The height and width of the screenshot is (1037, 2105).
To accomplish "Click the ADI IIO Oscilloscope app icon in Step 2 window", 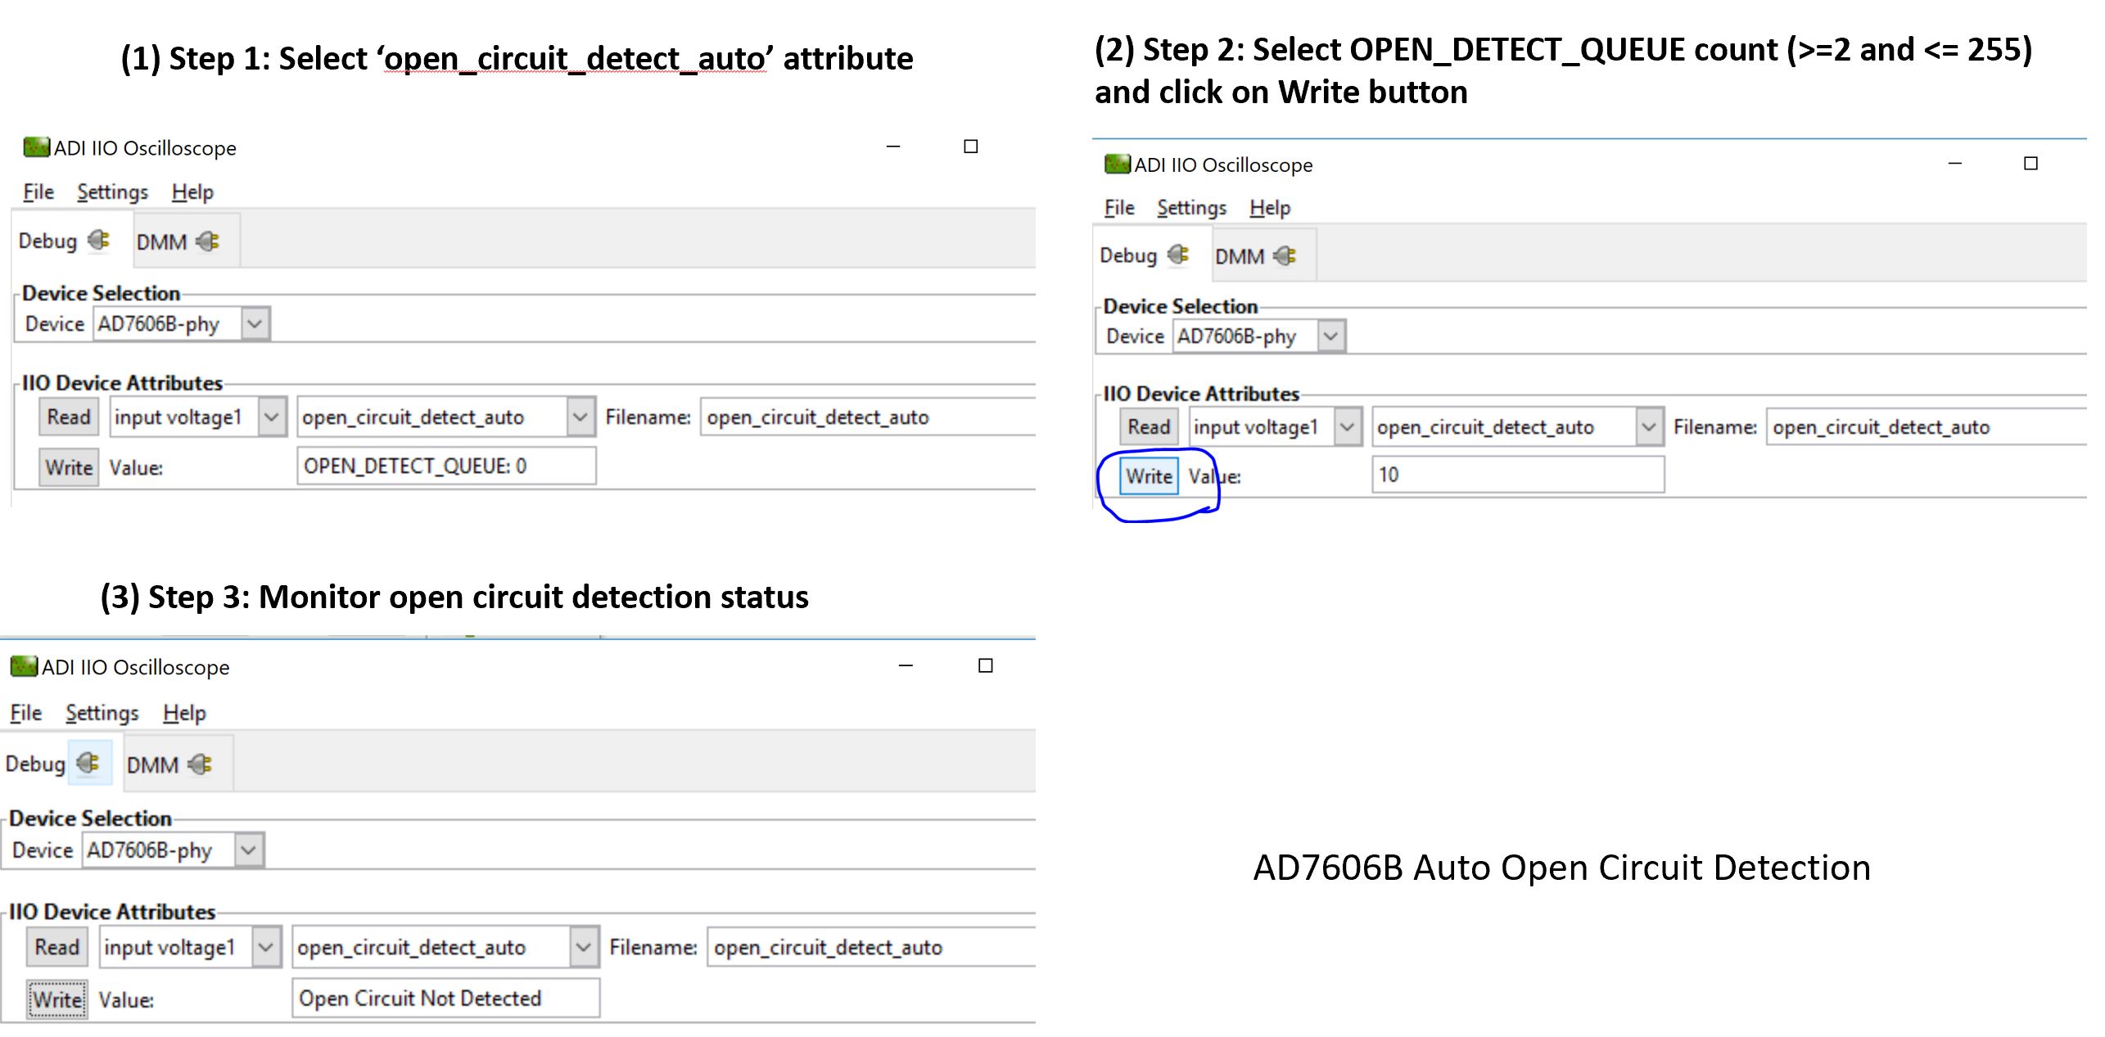I will [1118, 164].
